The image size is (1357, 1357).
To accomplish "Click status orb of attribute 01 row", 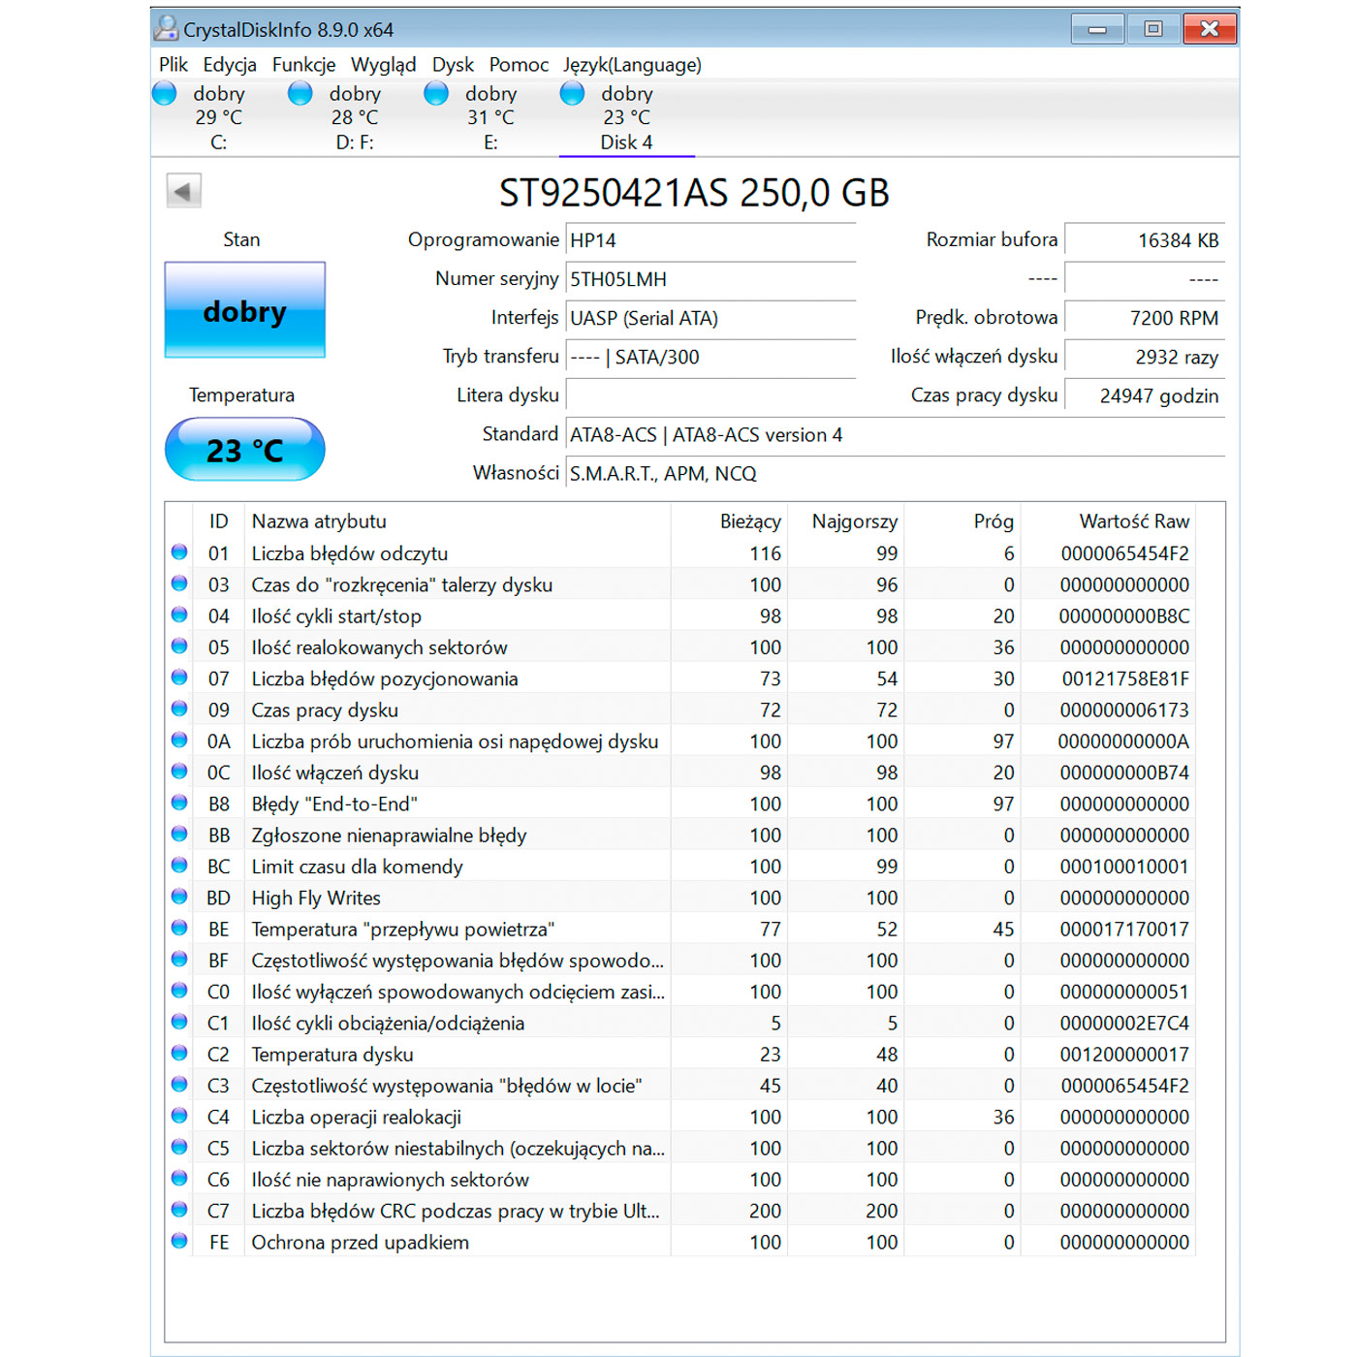I will (179, 552).
